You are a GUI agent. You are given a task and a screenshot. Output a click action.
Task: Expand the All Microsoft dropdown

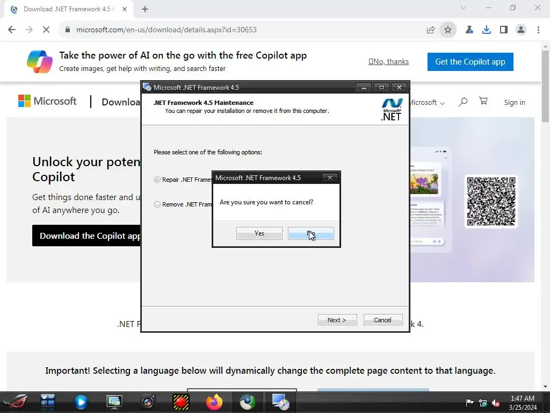(427, 103)
